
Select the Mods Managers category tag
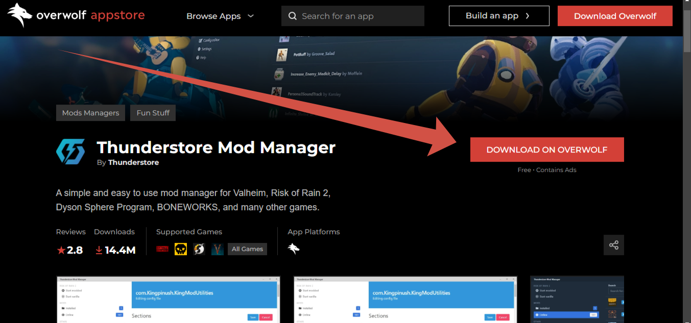click(x=90, y=113)
